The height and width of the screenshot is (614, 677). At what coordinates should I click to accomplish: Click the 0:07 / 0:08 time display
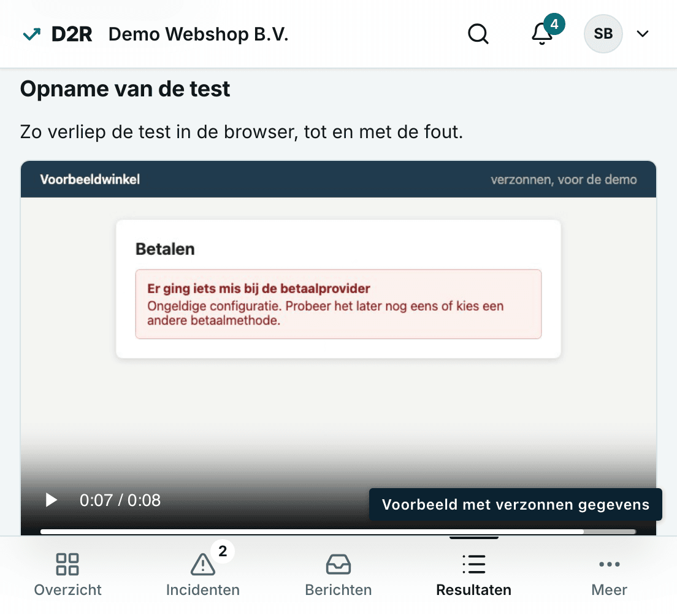[x=120, y=500]
